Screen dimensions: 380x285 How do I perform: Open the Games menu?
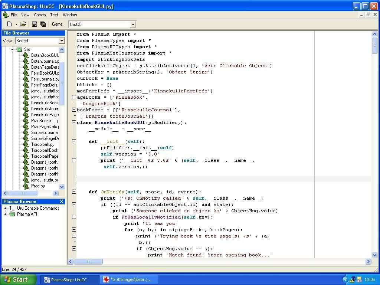pos(40,15)
